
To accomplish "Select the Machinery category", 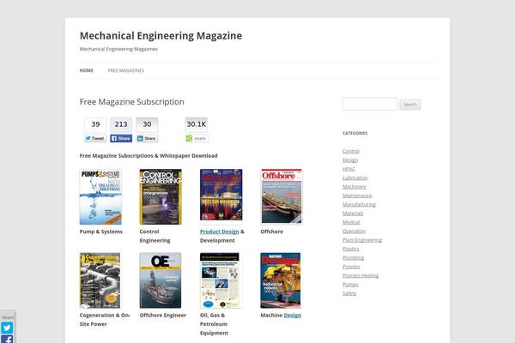I will [x=354, y=187].
